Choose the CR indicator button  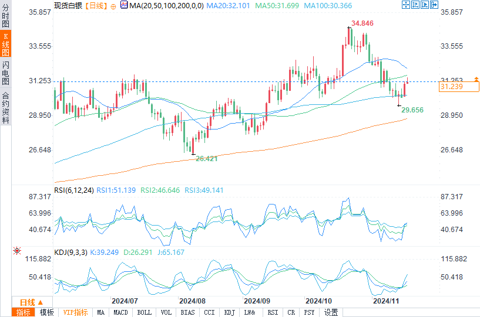[x=291, y=312]
